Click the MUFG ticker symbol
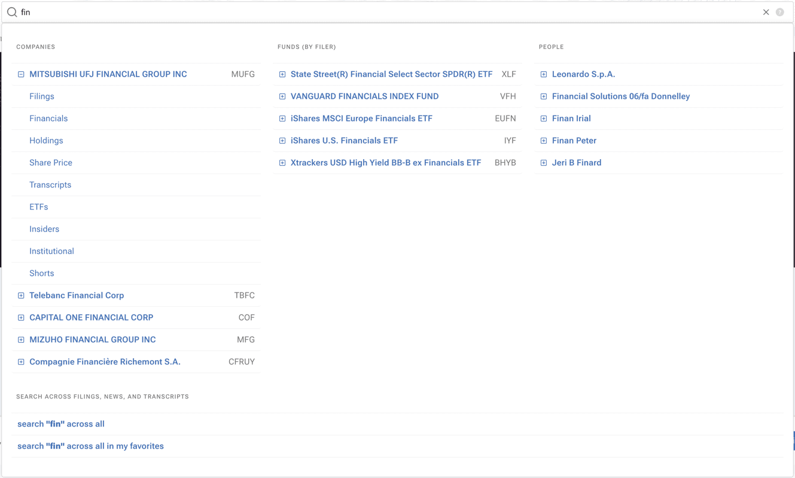This screenshot has height=478, width=795. [243, 74]
